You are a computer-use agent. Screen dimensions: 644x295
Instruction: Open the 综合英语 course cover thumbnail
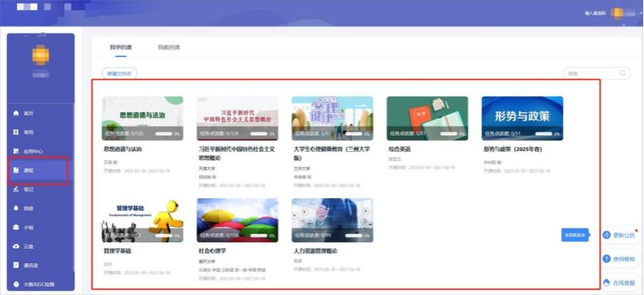[x=428, y=118]
